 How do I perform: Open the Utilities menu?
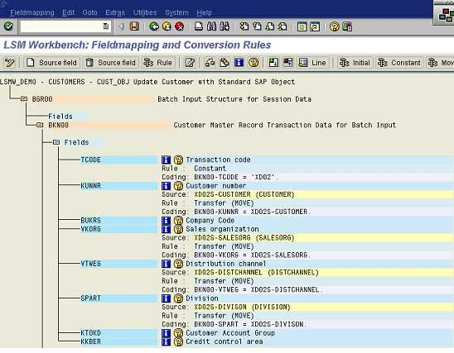(x=145, y=12)
